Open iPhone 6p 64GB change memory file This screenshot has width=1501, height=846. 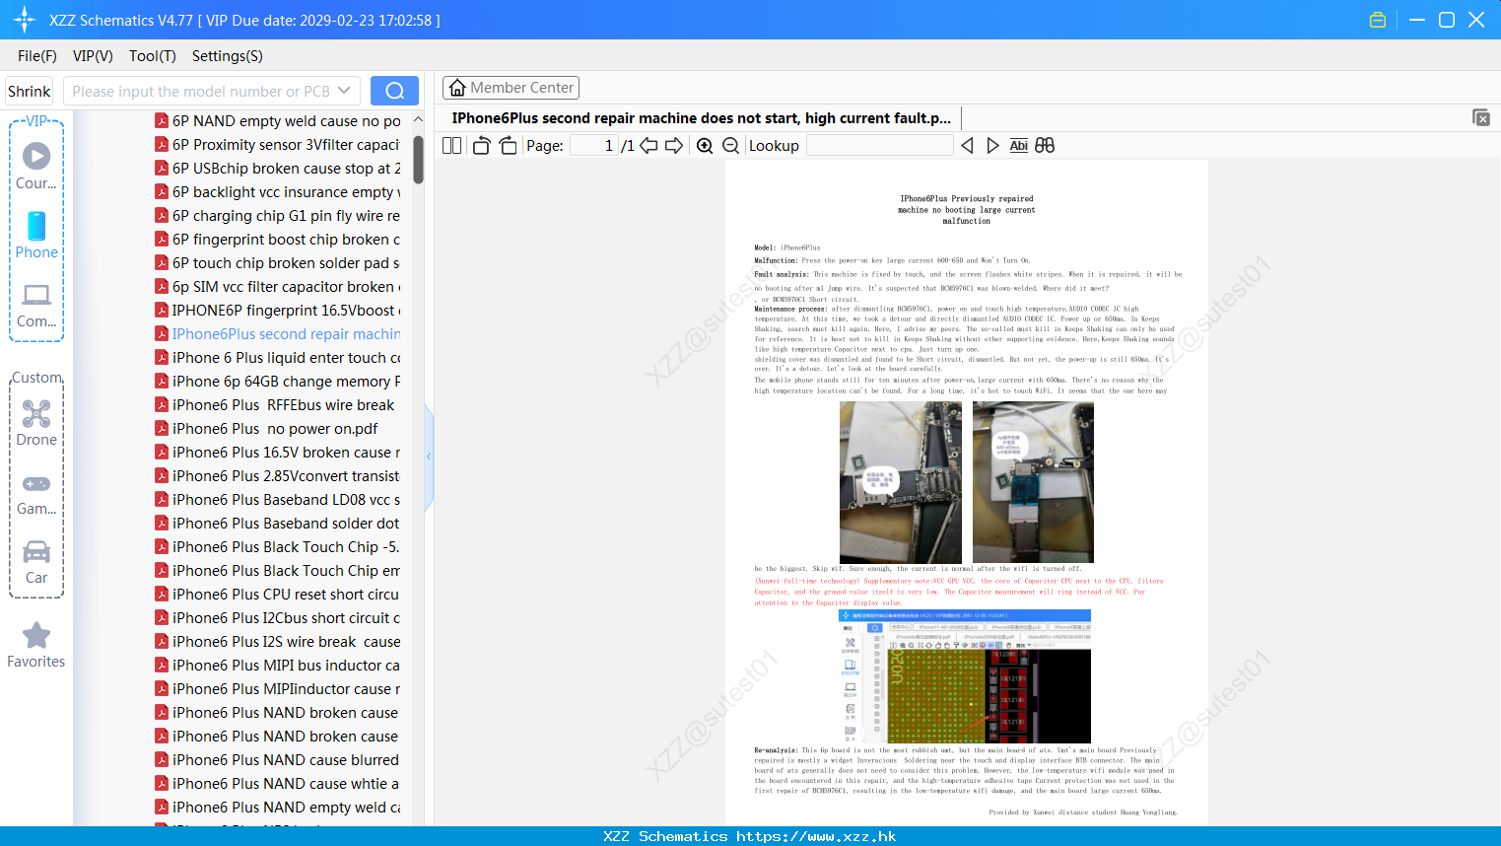coord(278,382)
